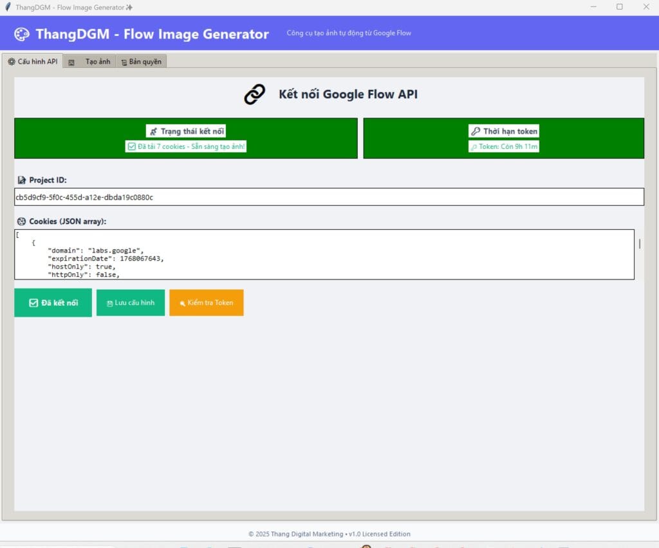659x548 pixels.
Task: Save settings with Lưu cấu hình button
Action: point(131,303)
